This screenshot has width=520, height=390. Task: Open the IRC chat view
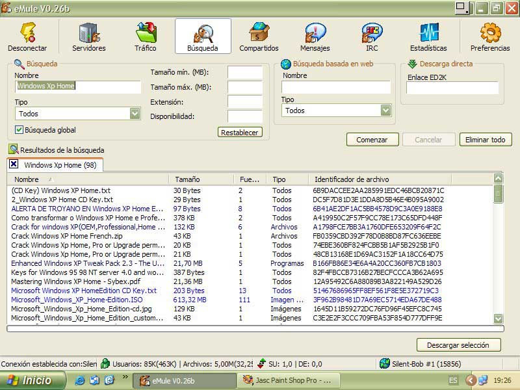tap(372, 36)
